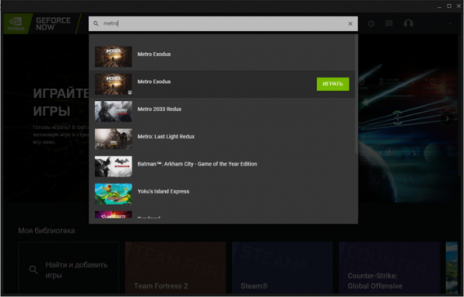464x297 pixels.
Task: Open the notifications message icon
Action: (x=389, y=24)
